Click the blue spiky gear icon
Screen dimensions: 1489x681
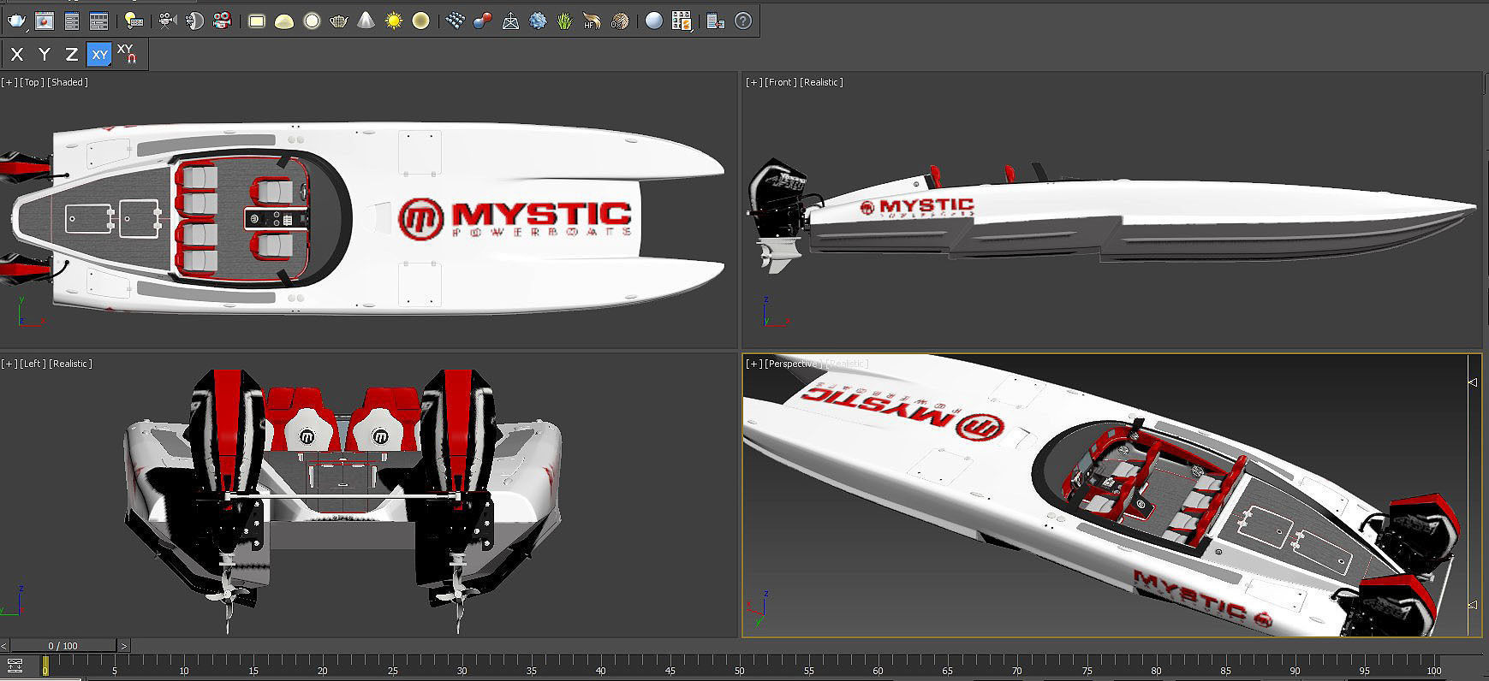(x=538, y=21)
